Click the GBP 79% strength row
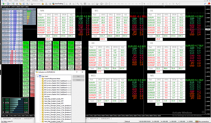The width and height of the screenshot is (211, 123). coord(15,99)
